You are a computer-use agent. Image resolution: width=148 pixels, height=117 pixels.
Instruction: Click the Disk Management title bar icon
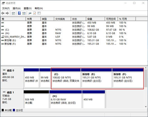pos(3,3)
